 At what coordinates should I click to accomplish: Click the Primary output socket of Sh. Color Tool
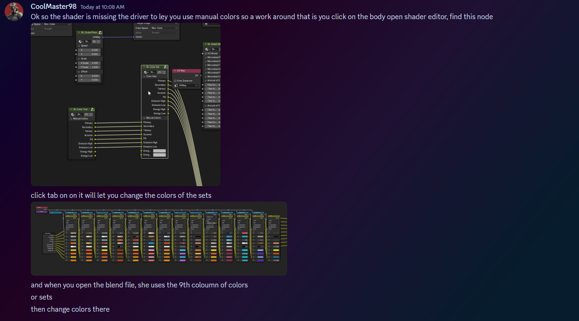[x=95, y=123]
